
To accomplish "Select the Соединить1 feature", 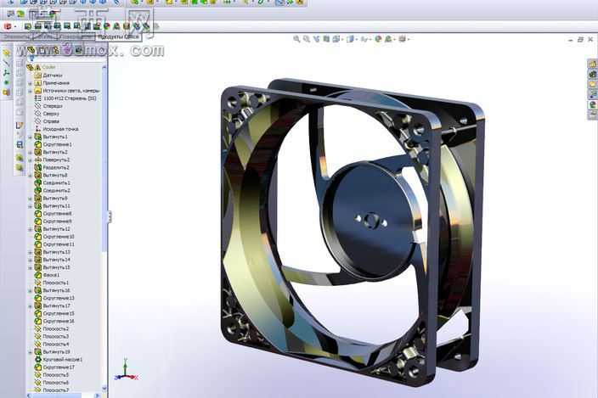I will point(53,182).
